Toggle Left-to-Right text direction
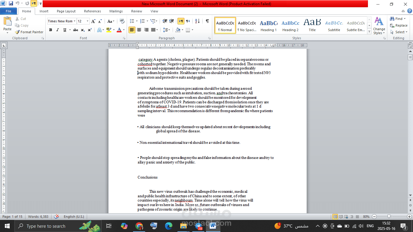 [181, 21]
